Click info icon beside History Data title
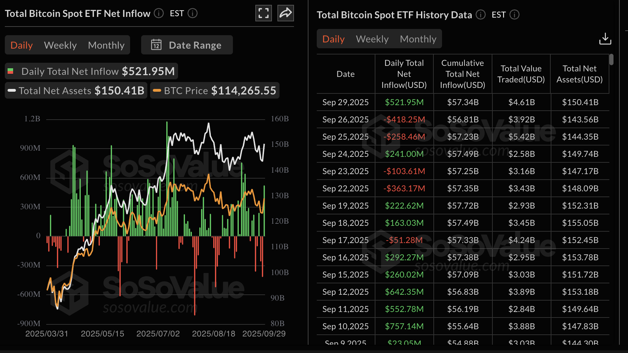Screen dimensions: 628x353 [x=481, y=15]
